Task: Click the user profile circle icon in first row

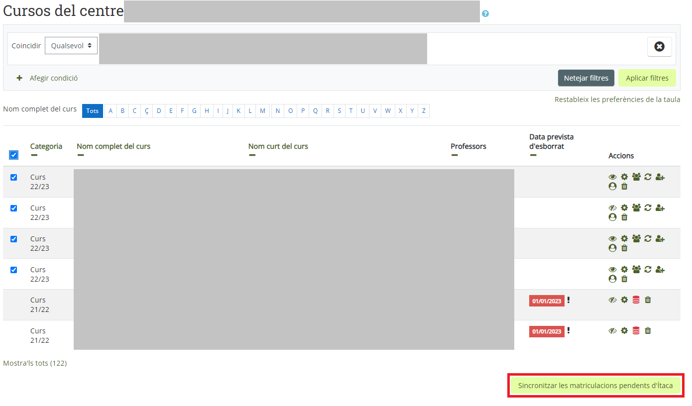Action: 612,187
